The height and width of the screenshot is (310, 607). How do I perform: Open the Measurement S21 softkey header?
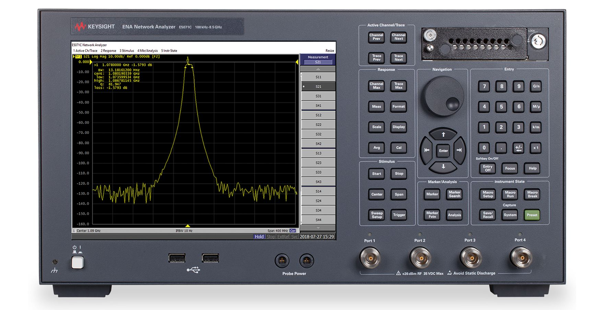318,60
